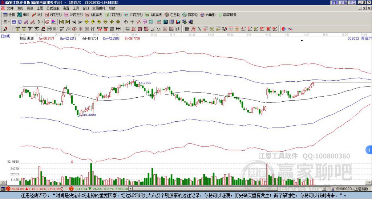
Task: Select the hand pan tool icon
Action: coord(126,22)
